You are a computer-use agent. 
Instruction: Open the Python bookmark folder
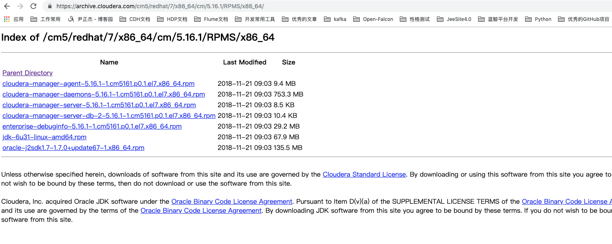point(538,19)
